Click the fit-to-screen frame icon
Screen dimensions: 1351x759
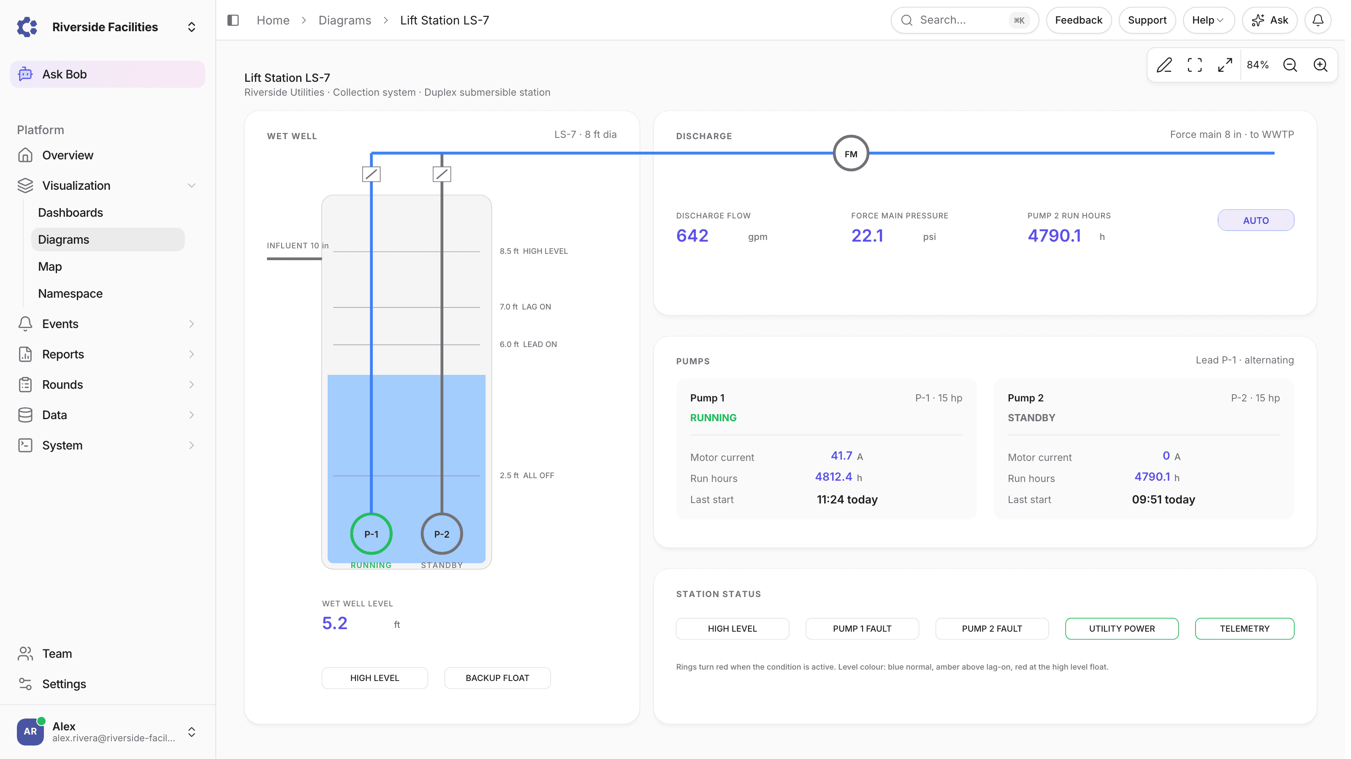click(1195, 65)
